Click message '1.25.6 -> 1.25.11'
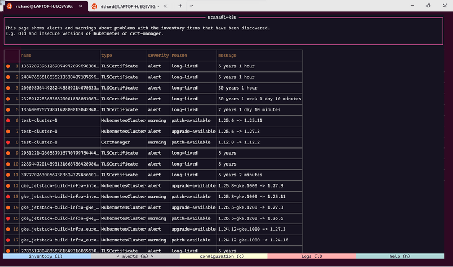 [240, 120]
